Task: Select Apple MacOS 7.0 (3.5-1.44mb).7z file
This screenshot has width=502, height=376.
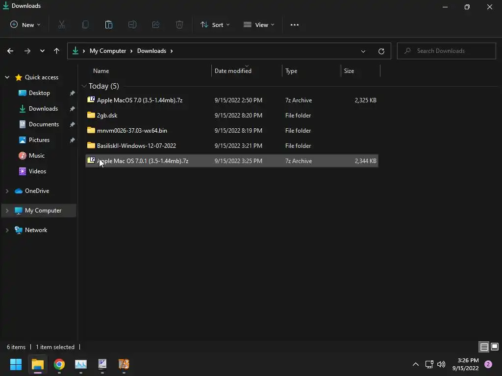Action: coord(140,100)
